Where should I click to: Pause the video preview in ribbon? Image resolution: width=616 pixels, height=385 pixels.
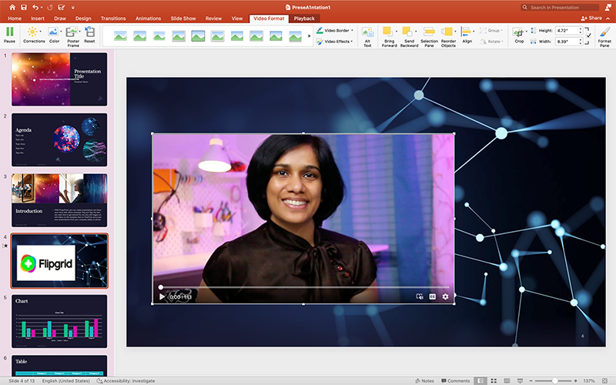pyautogui.click(x=9, y=35)
